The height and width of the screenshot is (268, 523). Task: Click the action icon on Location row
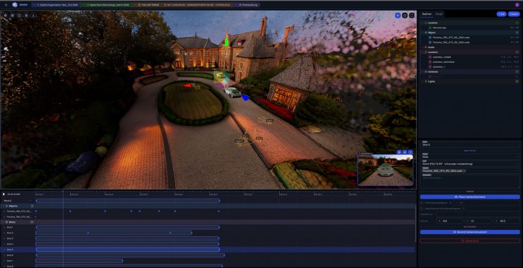[517, 23]
